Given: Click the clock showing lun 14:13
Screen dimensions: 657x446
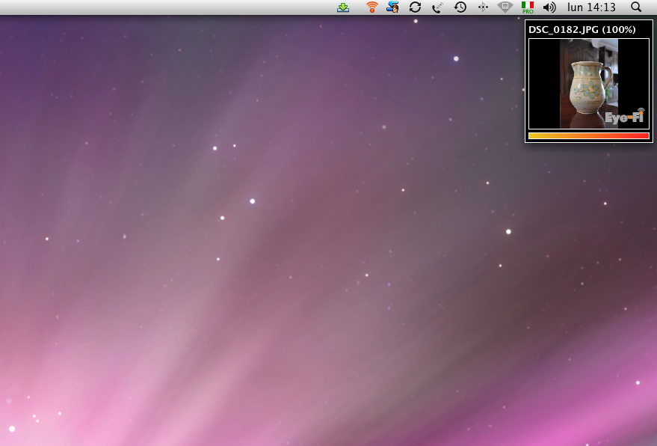Looking at the screenshot, I should coord(591,7).
